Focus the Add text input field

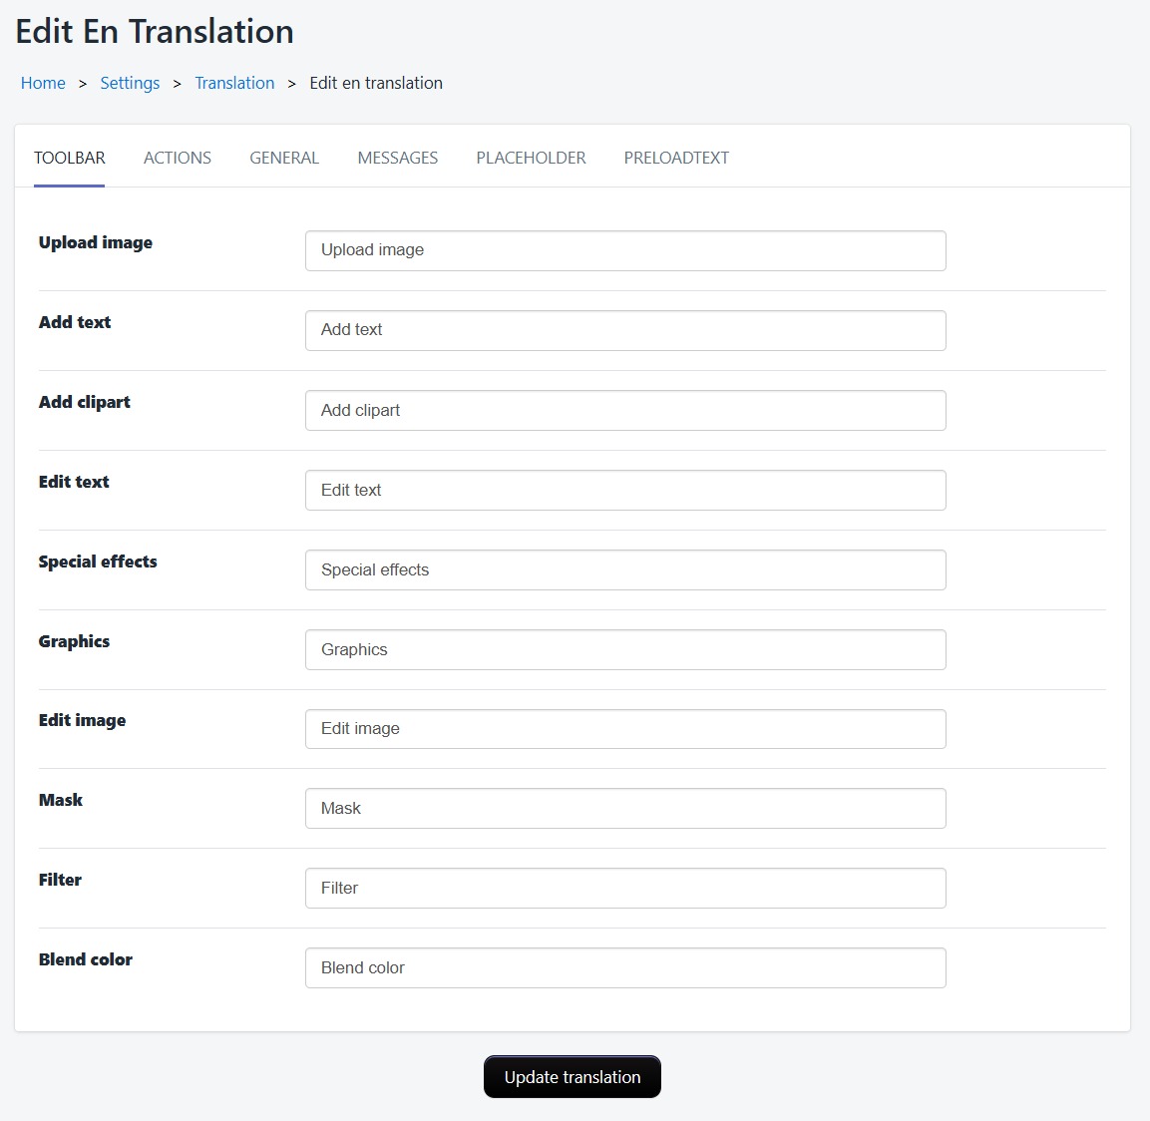pos(624,330)
